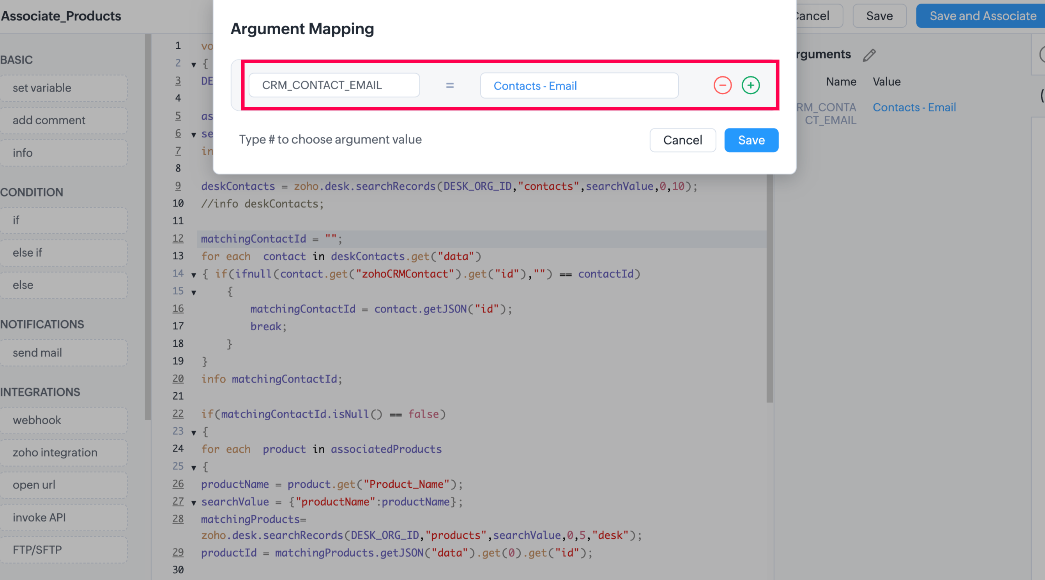The image size is (1045, 580).
Task: Click the pencil edit icon beside Arguments
Action: point(869,55)
